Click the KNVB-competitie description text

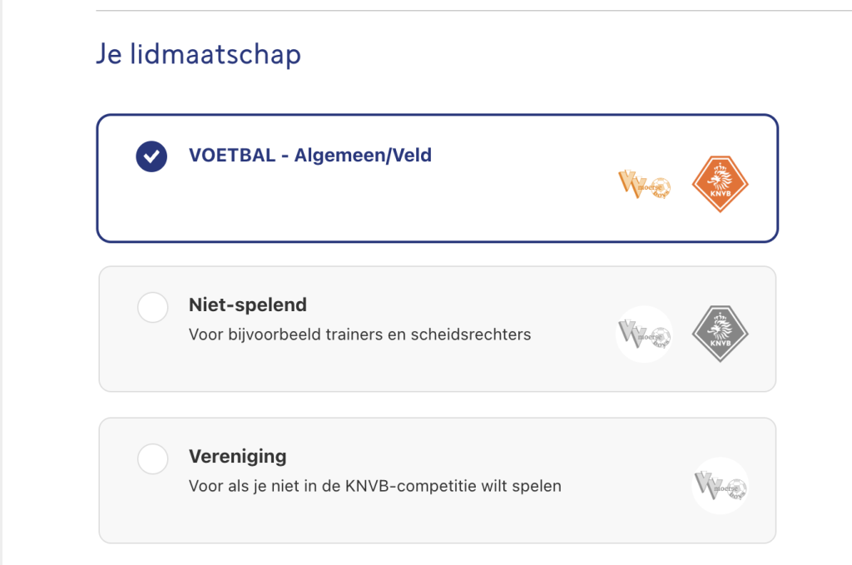374,486
